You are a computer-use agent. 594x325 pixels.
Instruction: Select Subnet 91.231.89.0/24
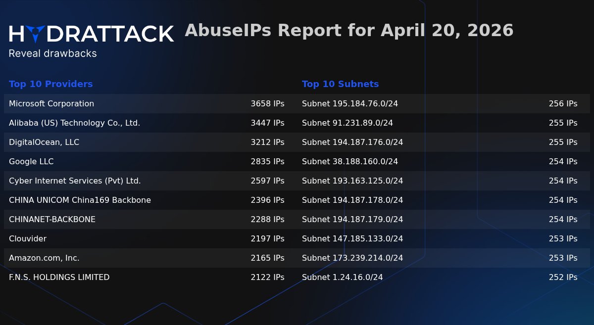347,123
